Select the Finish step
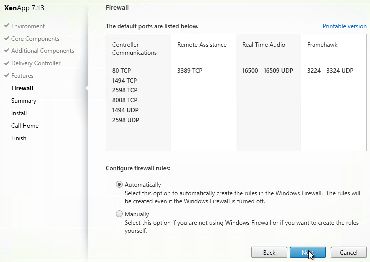The width and height of the screenshot is (370, 262). coord(19,138)
